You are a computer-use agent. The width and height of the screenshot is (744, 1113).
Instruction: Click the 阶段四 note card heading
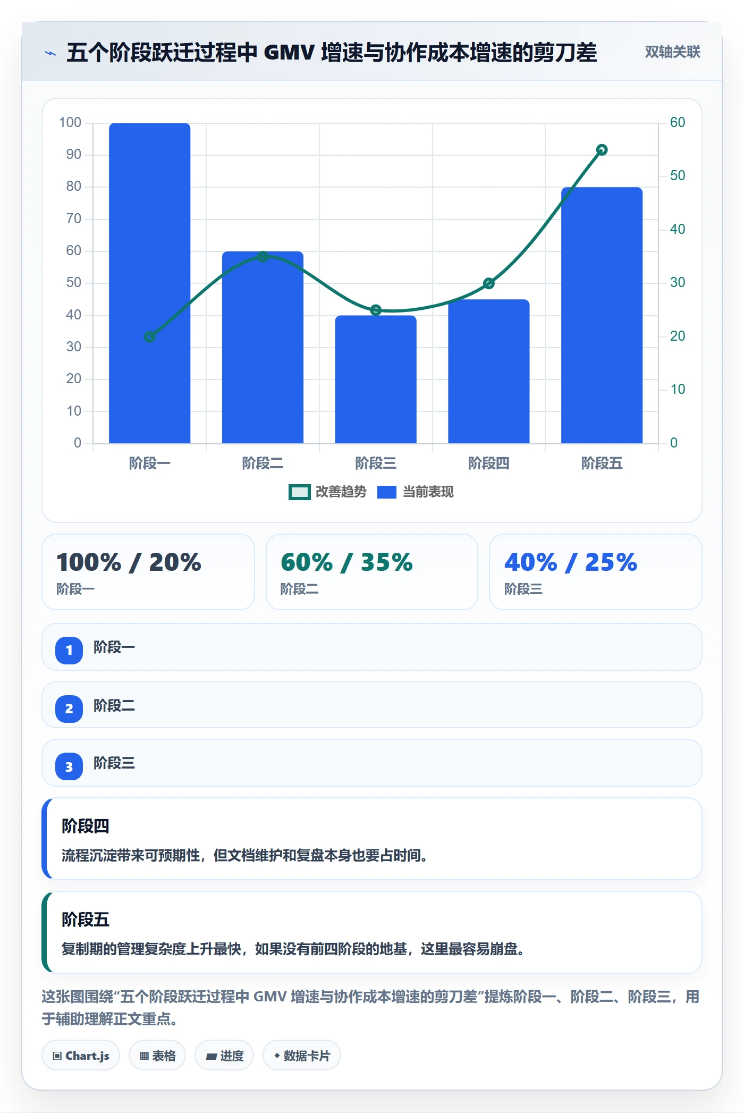coord(86,826)
